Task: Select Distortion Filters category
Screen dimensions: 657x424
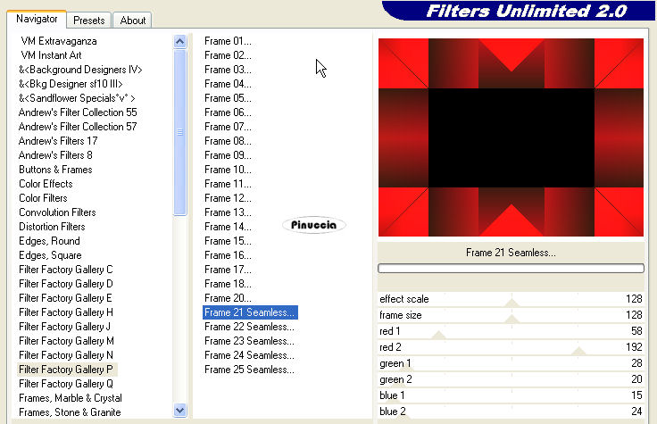Action: 52,227
